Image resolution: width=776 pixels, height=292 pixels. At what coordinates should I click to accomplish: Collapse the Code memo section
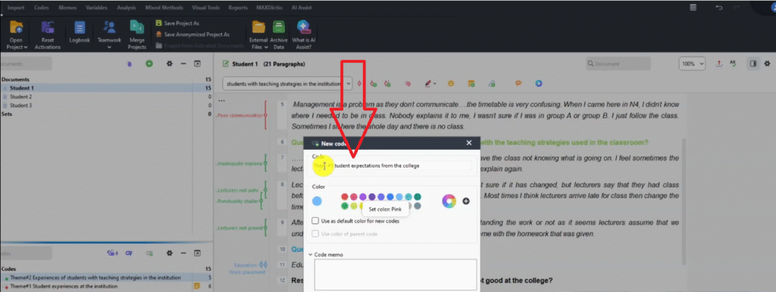310,254
